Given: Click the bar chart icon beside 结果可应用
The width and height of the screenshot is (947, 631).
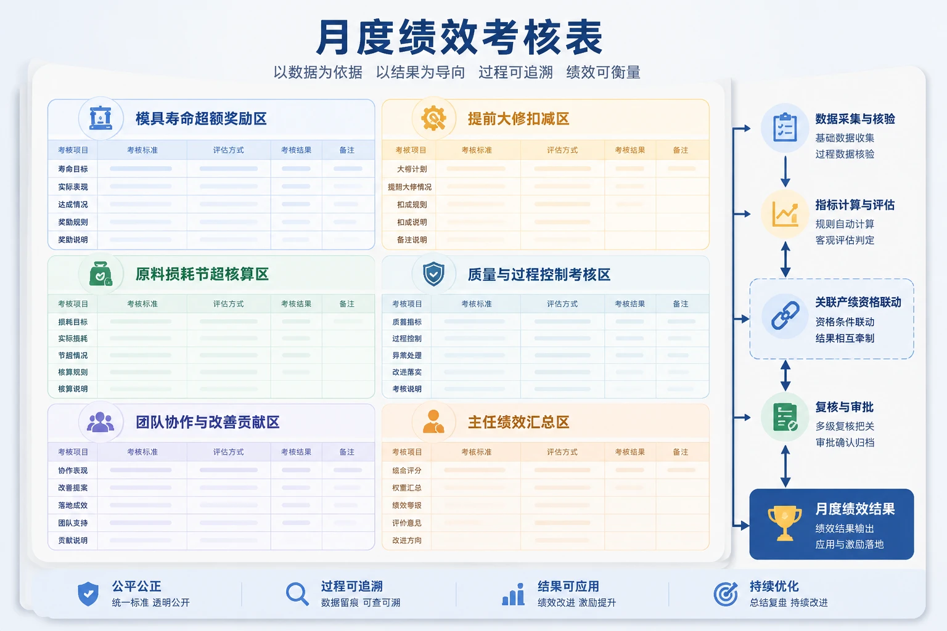Looking at the screenshot, I should (x=513, y=594).
